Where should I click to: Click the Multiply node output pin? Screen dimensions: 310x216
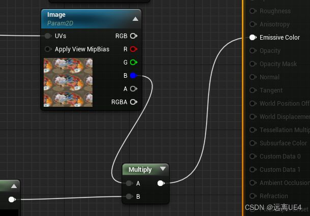click(x=161, y=183)
